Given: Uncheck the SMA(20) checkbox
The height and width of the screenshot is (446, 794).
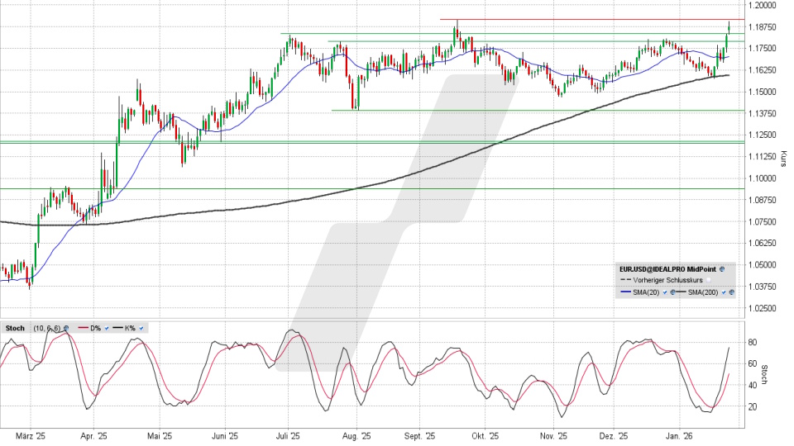Looking at the screenshot, I should click(x=664, y=292).
